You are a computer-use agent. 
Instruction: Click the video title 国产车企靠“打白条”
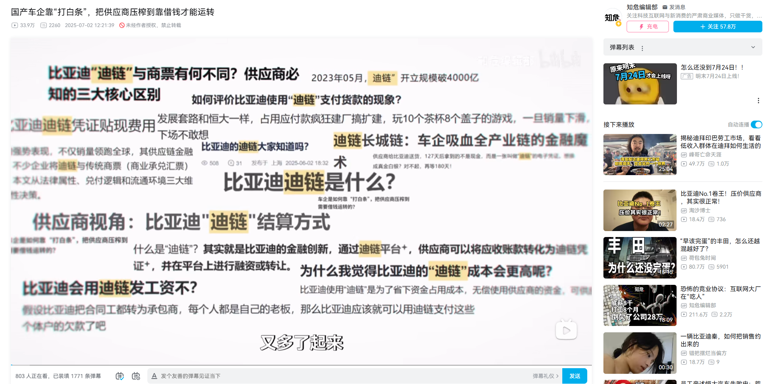click(x=113, y=12)
